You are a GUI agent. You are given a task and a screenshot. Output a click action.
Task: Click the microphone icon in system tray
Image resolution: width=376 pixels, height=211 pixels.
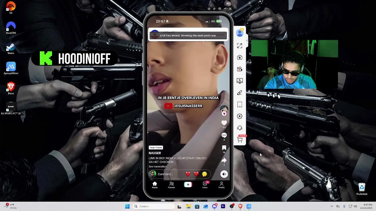[x=344, y=206]
